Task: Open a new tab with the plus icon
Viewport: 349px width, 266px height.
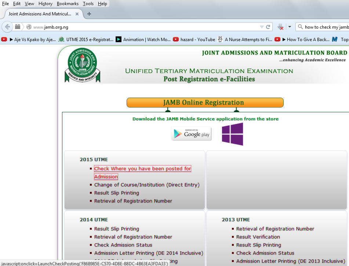Action: point(89,14)
